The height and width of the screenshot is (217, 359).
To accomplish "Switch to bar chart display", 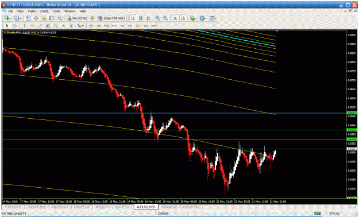I will pyautogui.click(x=133, y=18).
